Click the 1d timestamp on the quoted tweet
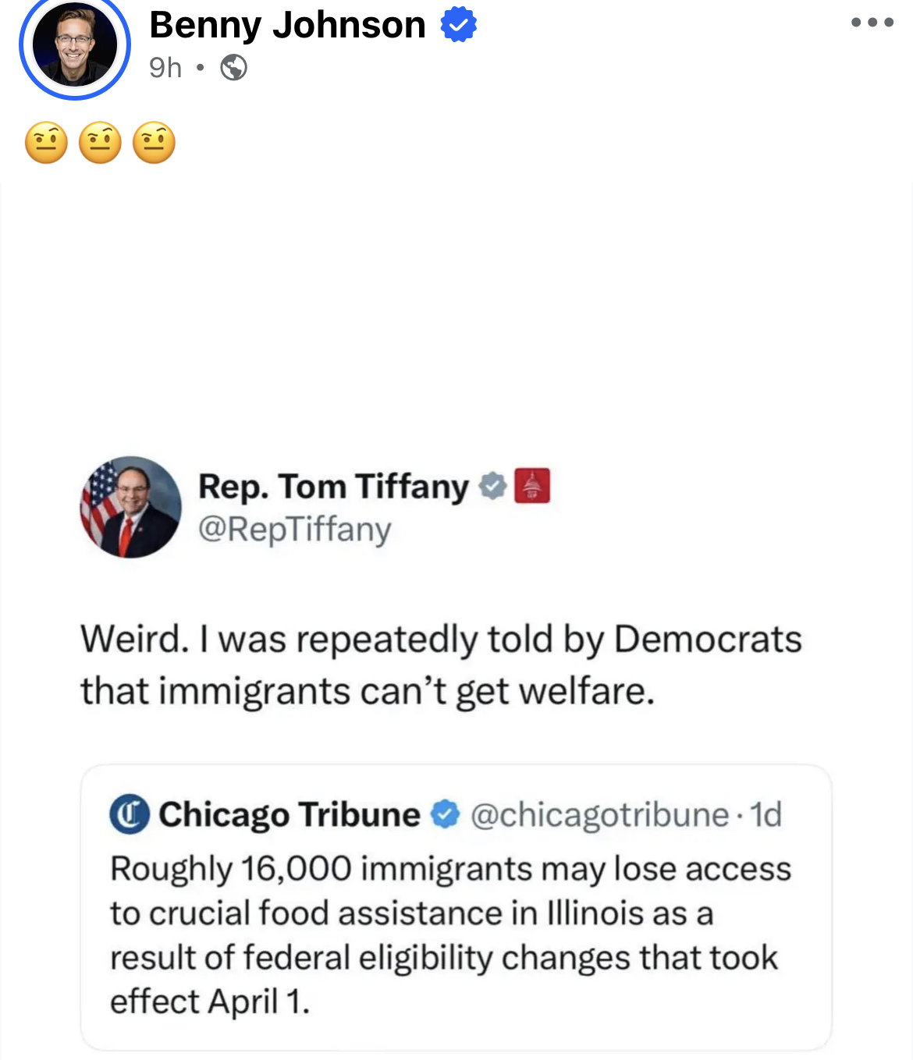The image size is (913, 1060). 766,814
